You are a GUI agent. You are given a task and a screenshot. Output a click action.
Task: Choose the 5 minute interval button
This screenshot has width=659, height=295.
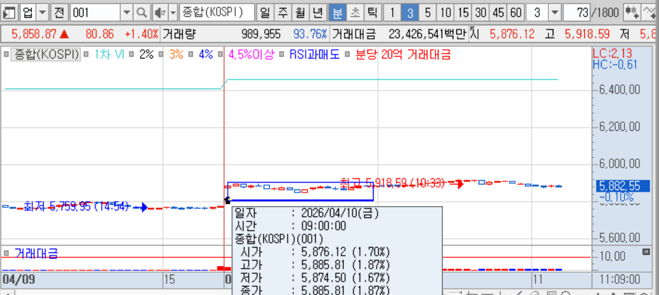point(427,13)
